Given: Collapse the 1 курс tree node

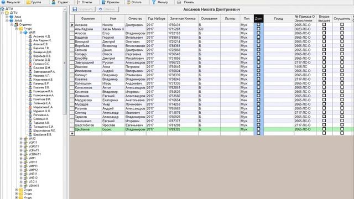Looking at the screenshot, I should click(x=16, y=29).
